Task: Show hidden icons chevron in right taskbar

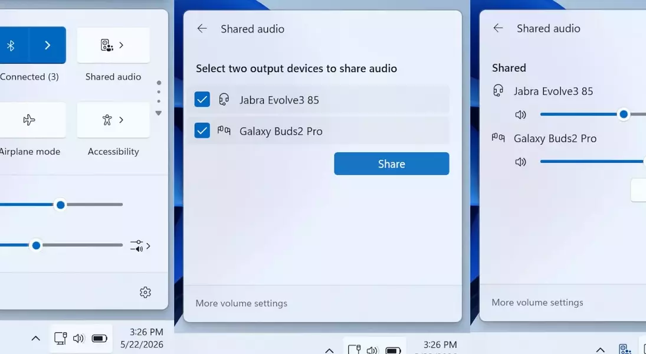Action: [x=601, y=350]
